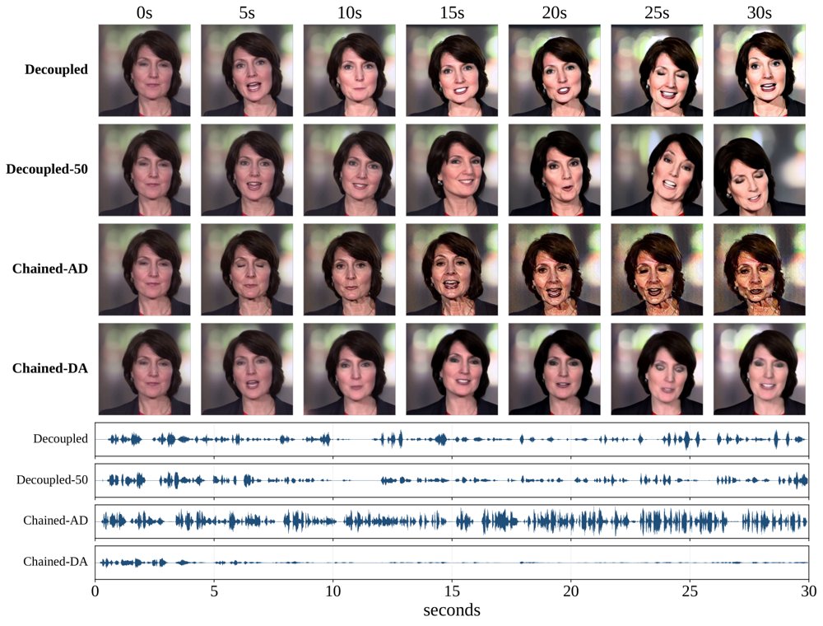Image resolution: width=823 pixels, height=626 pixels.
Task: Click the bold Chained-DA image row label
Action: pos(50,368)
